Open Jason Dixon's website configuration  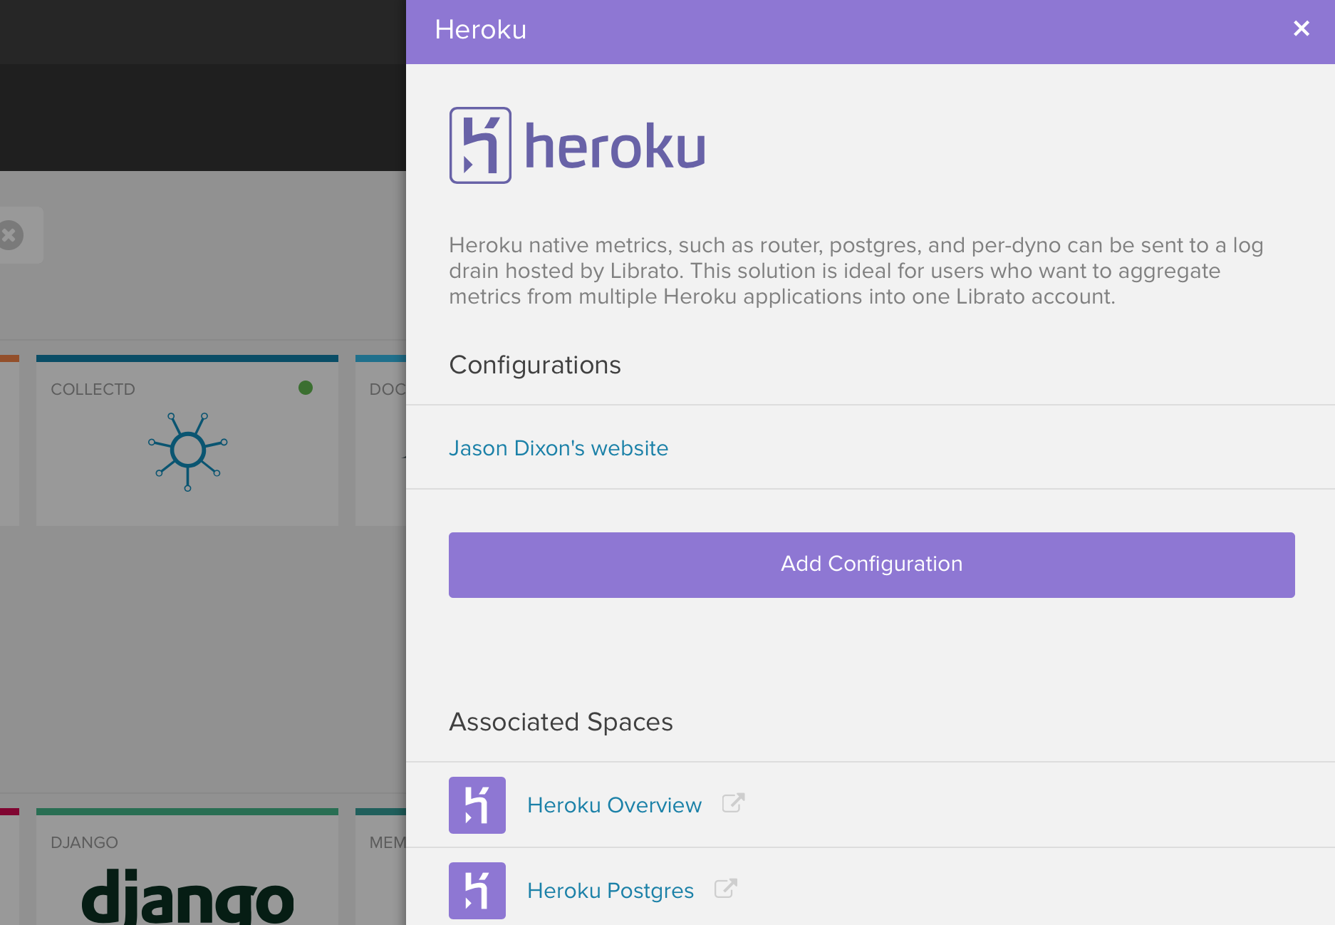(559, 448)
